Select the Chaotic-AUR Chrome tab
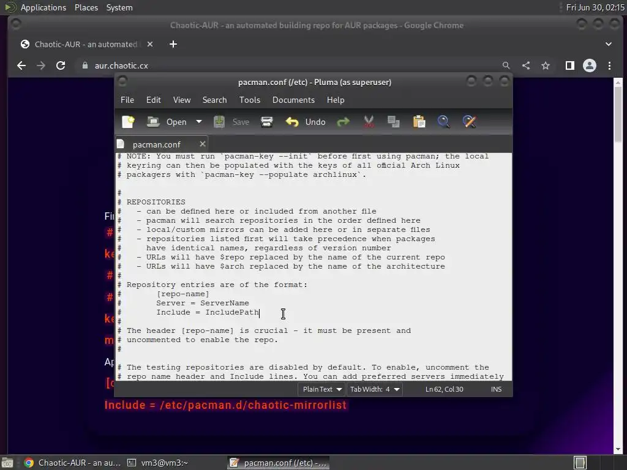The width and height of the screenshot is (627, 470). tap(86, 44)
